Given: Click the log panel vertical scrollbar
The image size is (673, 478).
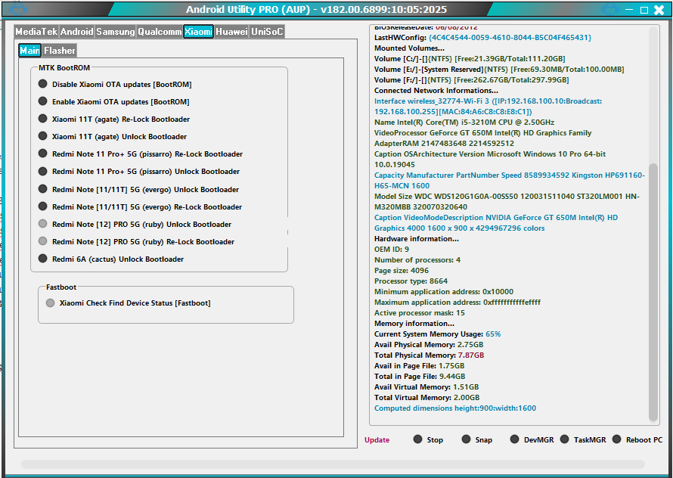Looking at the screenshot, I should tap(653, 292).
